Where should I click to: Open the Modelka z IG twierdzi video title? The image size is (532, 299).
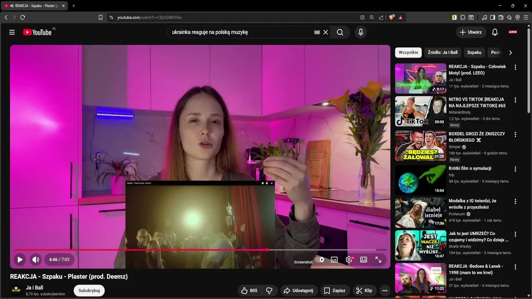click(473, 204)
